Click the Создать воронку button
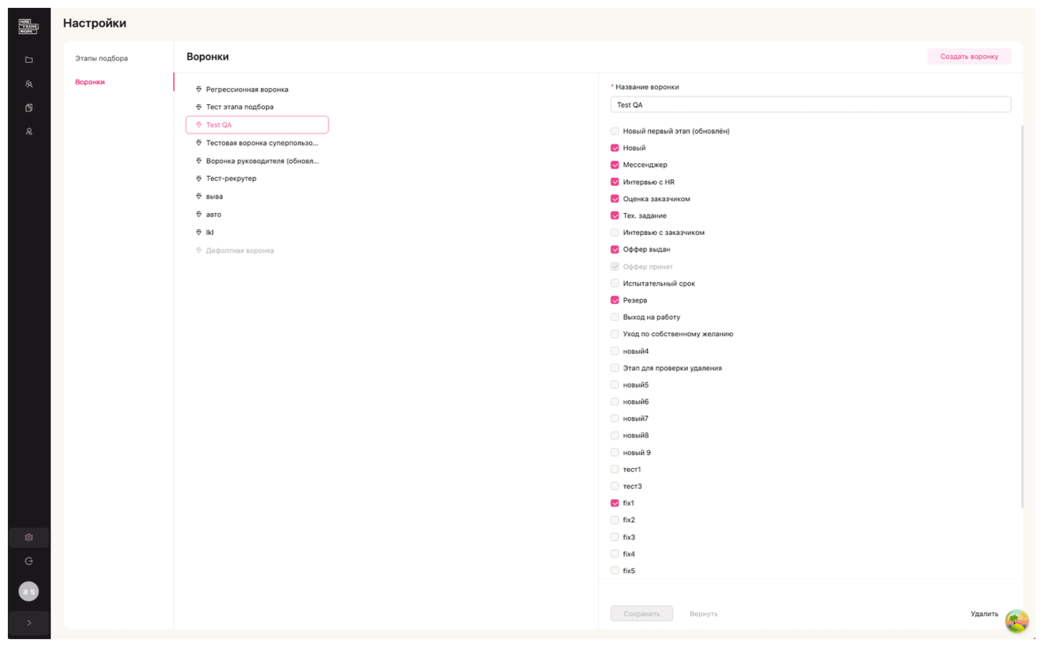Viewport: 1043px width, 647px height. click(969, 56)
